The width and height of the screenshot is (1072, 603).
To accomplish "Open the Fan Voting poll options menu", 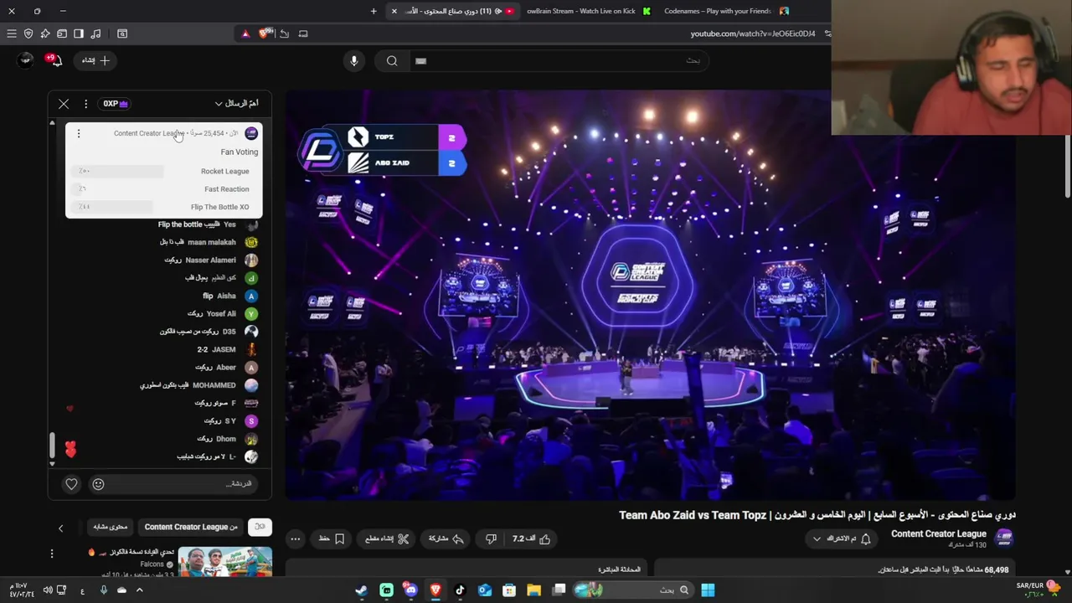I will click(x=79, y=133).
